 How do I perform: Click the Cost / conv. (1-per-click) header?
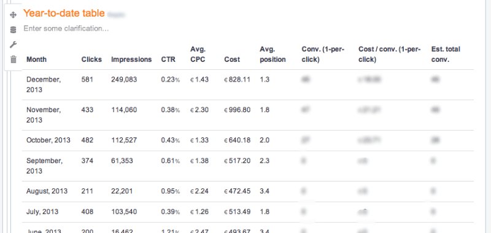[390, 55]
